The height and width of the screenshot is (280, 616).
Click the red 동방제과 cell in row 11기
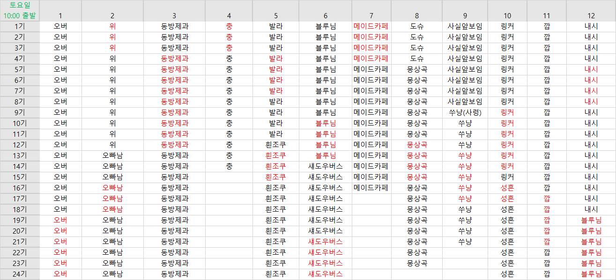pos(175,134)
